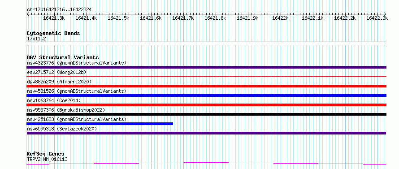The height and width of the screenshot is (169, 399).
Task: Click the magenta TRPV2 gene line
Action: click(x=206, y=163)
